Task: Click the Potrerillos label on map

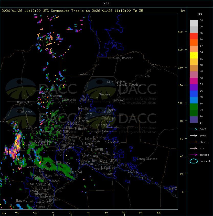Action: click(x=43, y=142)
